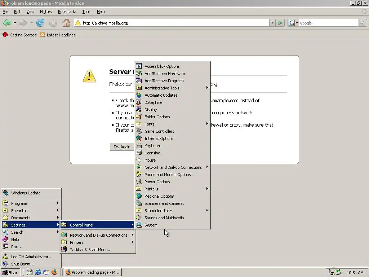Expand Administrative Tools submenu
The width and height of the screenshot is (369, 277).
(173, 88)
